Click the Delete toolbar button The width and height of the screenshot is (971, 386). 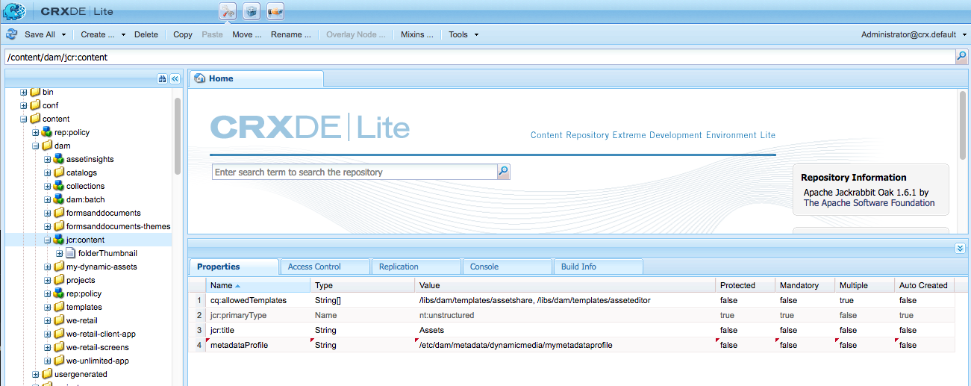[x=146, y=34]
